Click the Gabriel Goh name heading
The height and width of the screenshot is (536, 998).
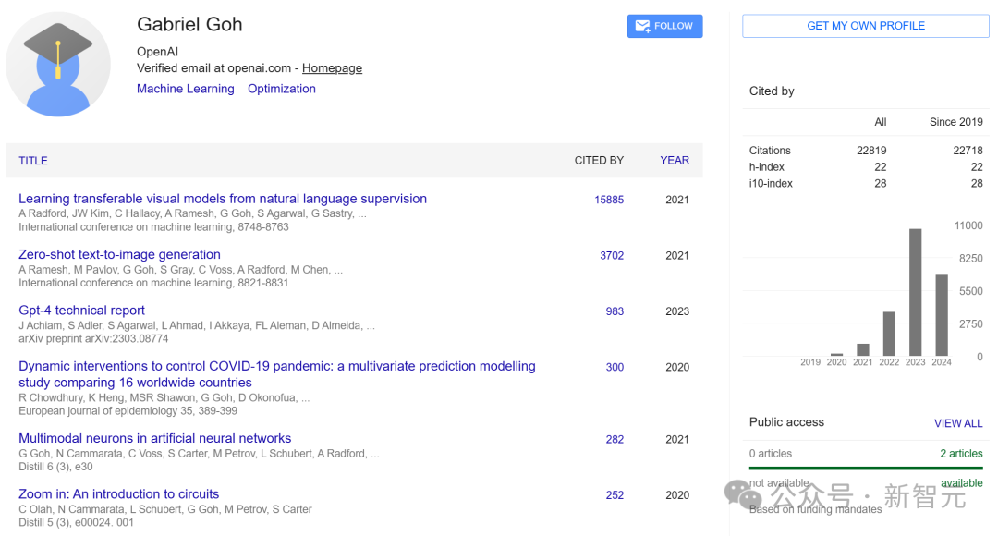[x=189, y=24]
